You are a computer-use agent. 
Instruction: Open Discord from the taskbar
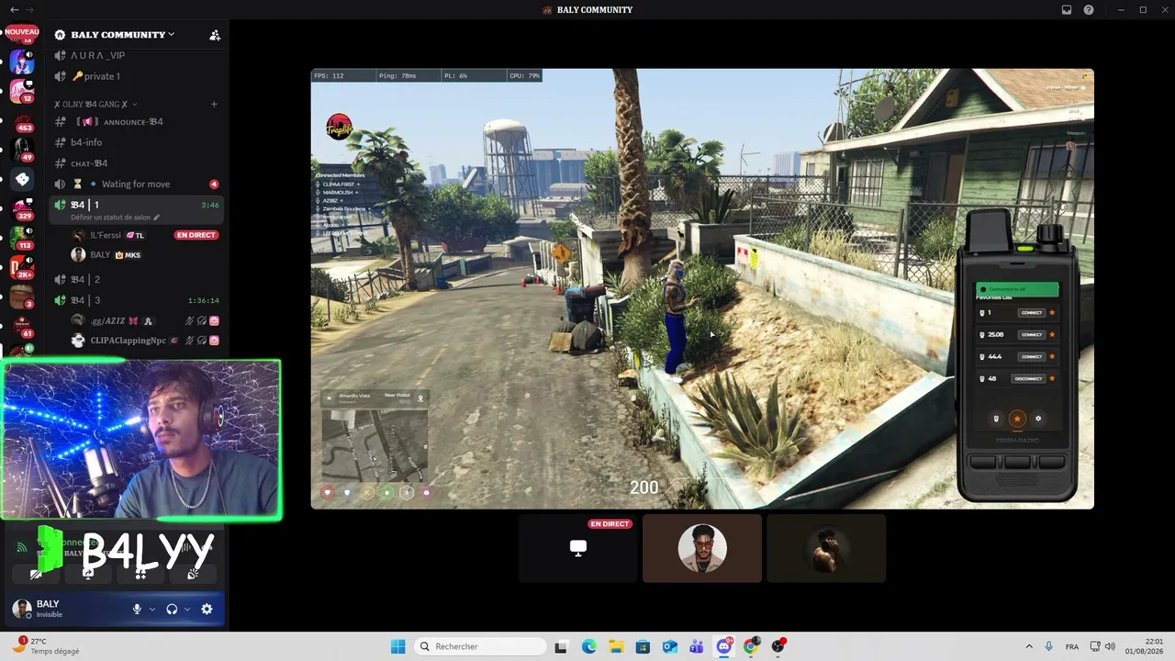pos(724,646)
